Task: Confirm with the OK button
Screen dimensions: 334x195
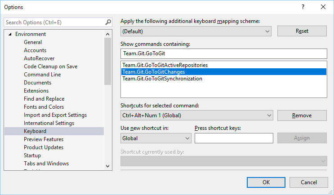Action: (266, 182)
